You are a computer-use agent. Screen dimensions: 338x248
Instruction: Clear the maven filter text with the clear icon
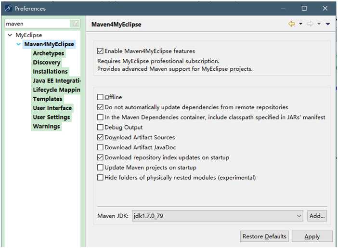point(75,24)
